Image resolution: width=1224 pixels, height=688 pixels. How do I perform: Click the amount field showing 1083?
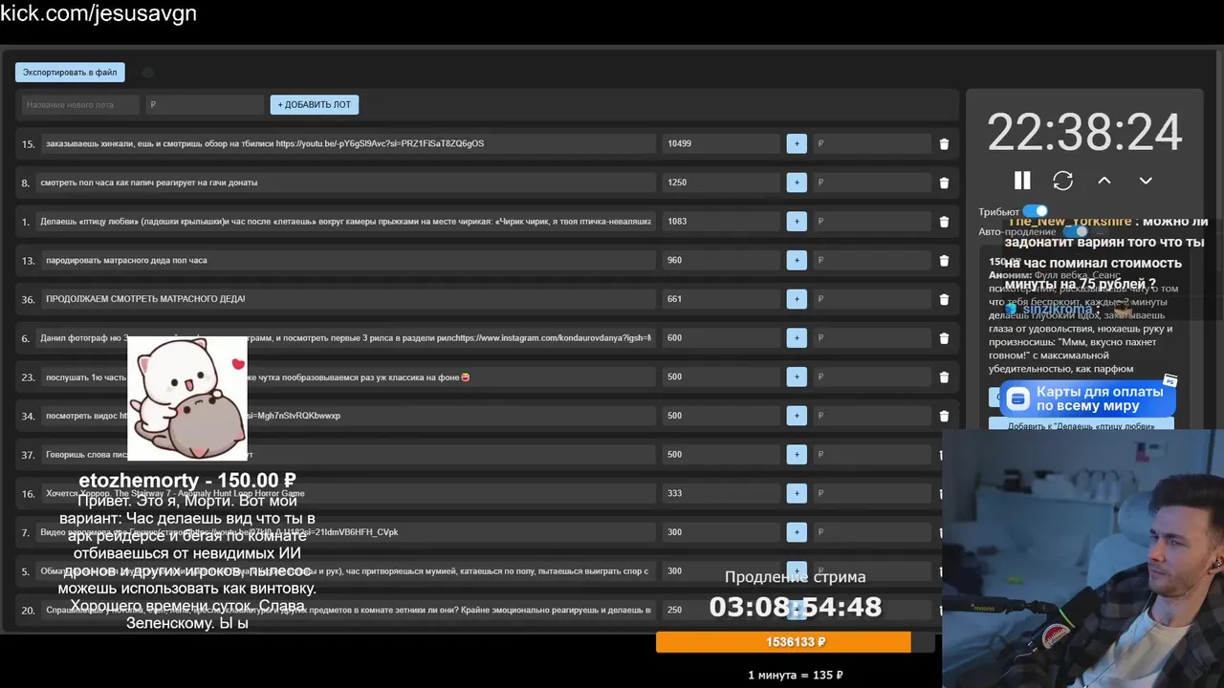click(722, 221)
